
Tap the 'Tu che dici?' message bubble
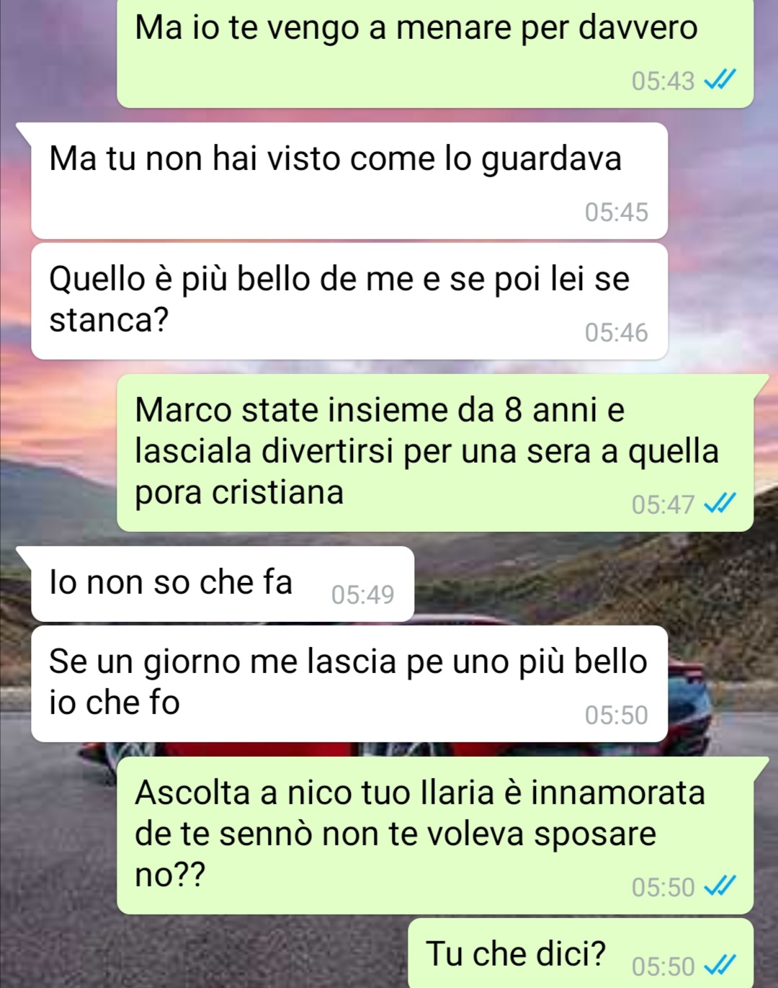(581, 954)
